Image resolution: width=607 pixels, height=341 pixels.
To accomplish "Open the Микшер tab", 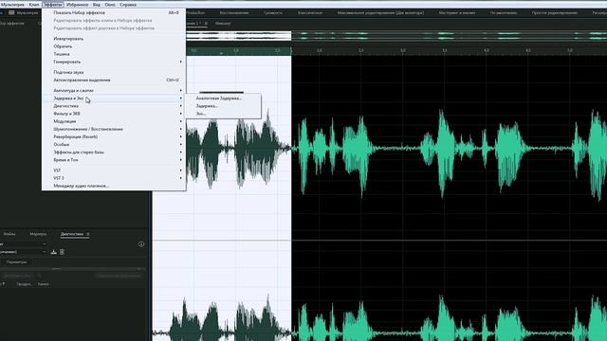I will (x=223, y=24).
